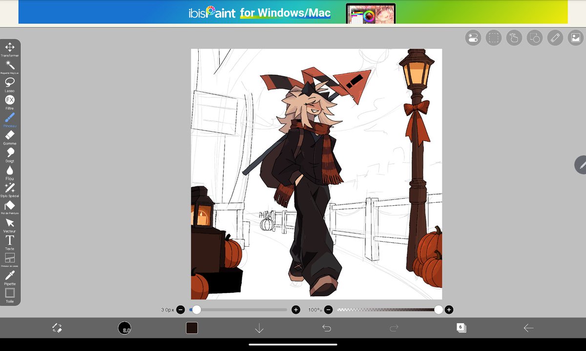Pick the Doigt smudge tool
Image resolution: width=586 pixels, height=351 pixels.
[x=10, y=155]
